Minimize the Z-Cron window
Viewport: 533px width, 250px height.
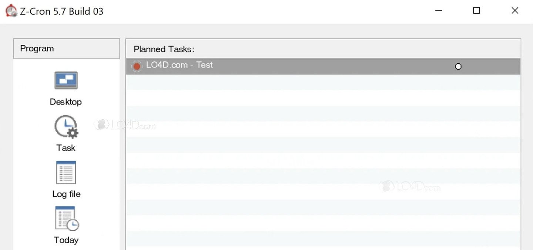tap(438, 11)
